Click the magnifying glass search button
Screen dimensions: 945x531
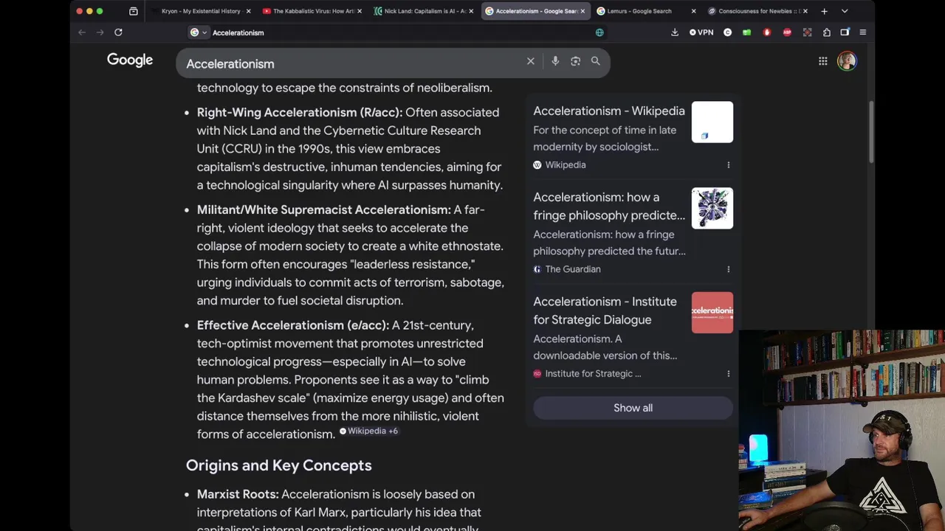[595, 61]
